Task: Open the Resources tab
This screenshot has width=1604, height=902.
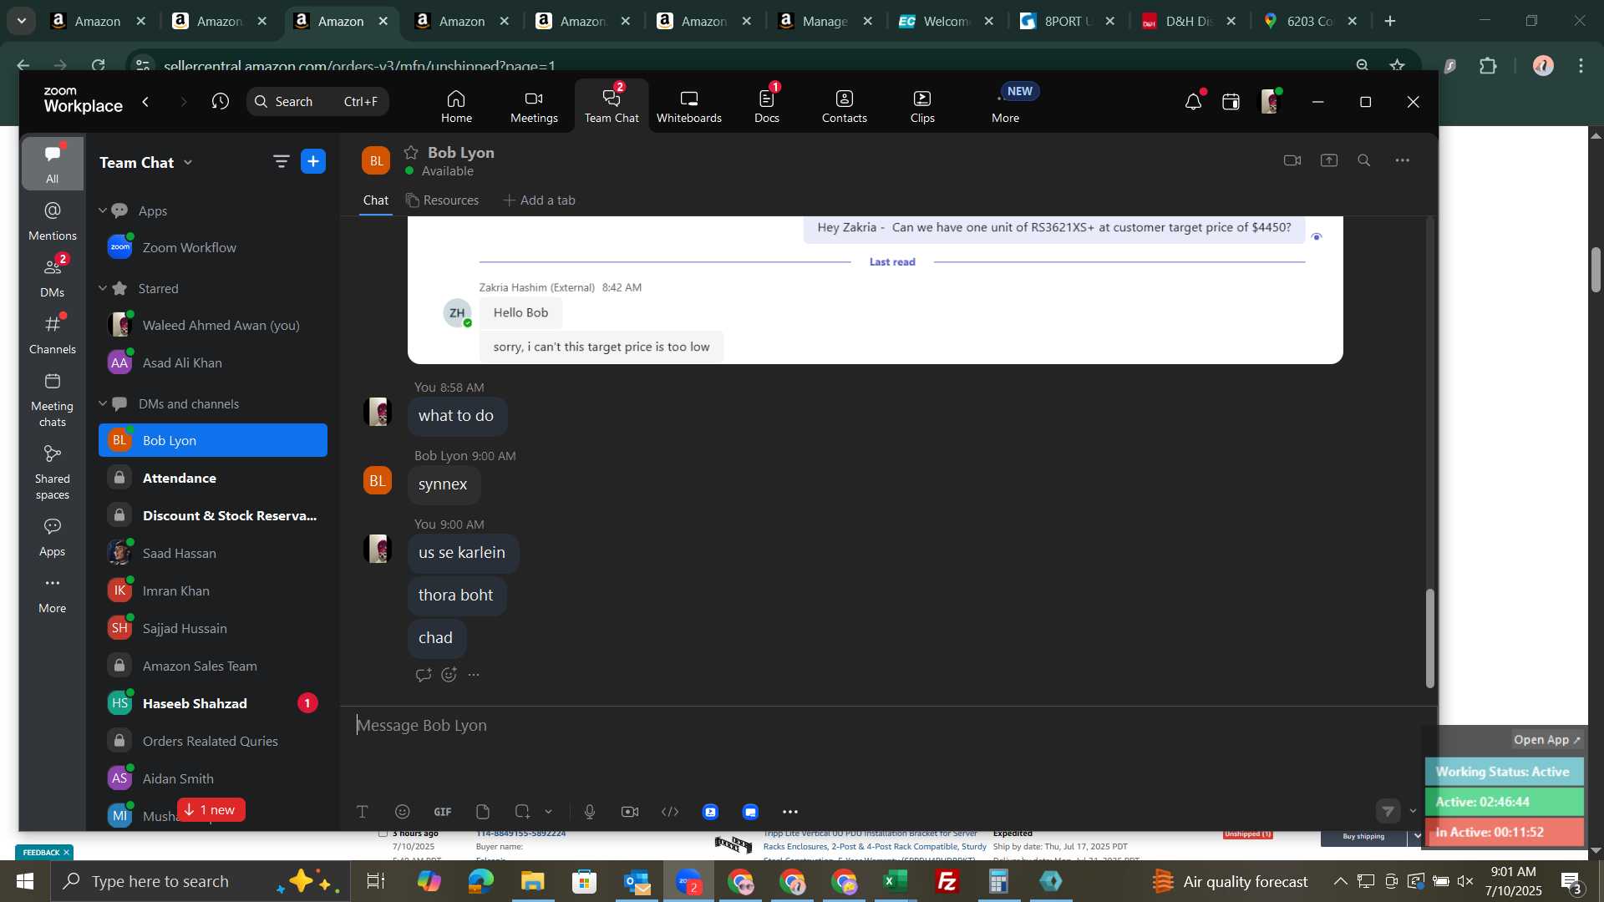Action: 443,200
